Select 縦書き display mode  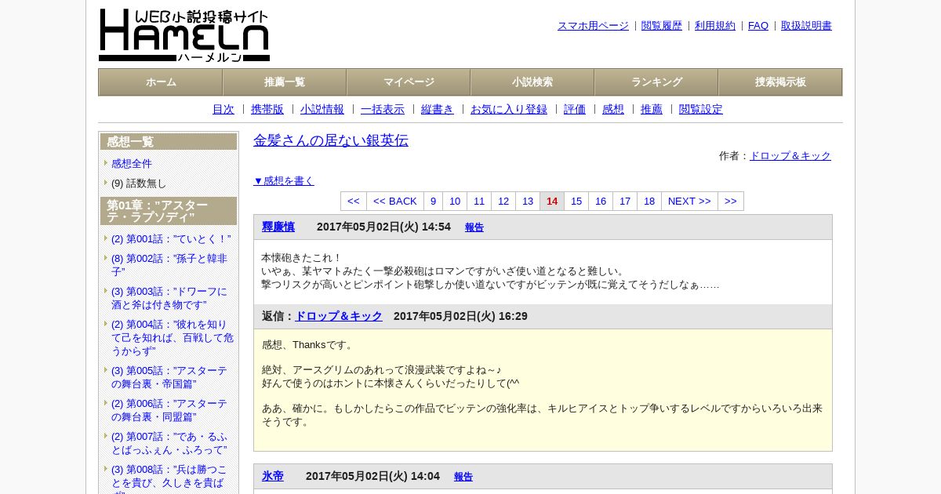(x=438, y=109)
